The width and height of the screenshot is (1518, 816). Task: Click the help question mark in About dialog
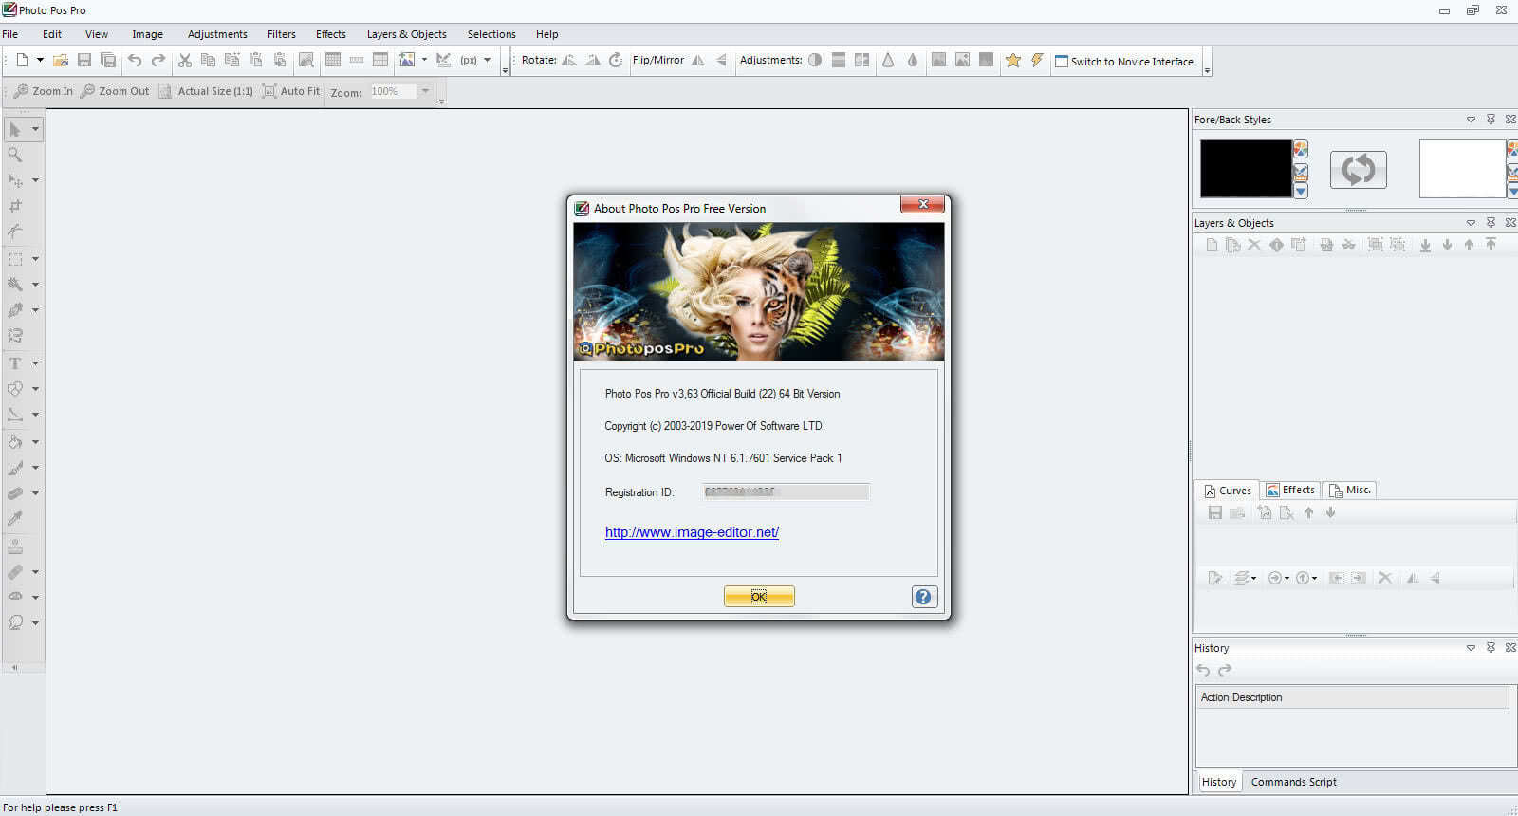[x=924, y=596]
